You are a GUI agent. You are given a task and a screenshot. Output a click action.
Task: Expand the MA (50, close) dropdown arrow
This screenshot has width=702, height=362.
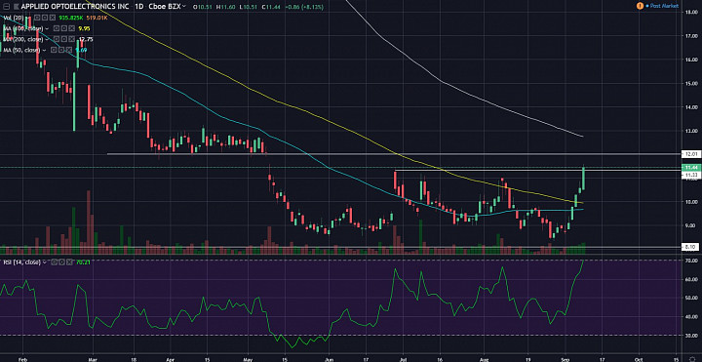click(44, 50)
